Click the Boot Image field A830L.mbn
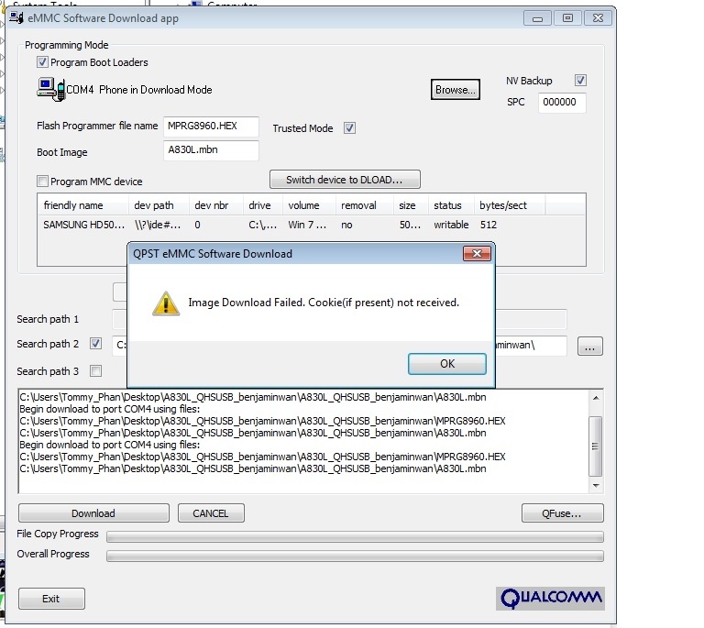704x628 pixels. [x=211, y=150]
